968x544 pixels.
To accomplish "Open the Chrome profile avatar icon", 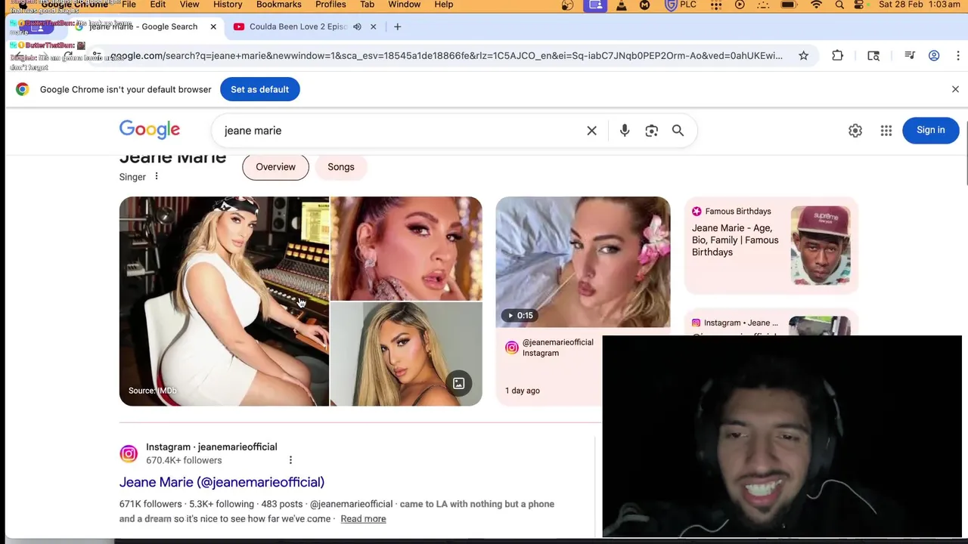I will [x=934, y=56].
